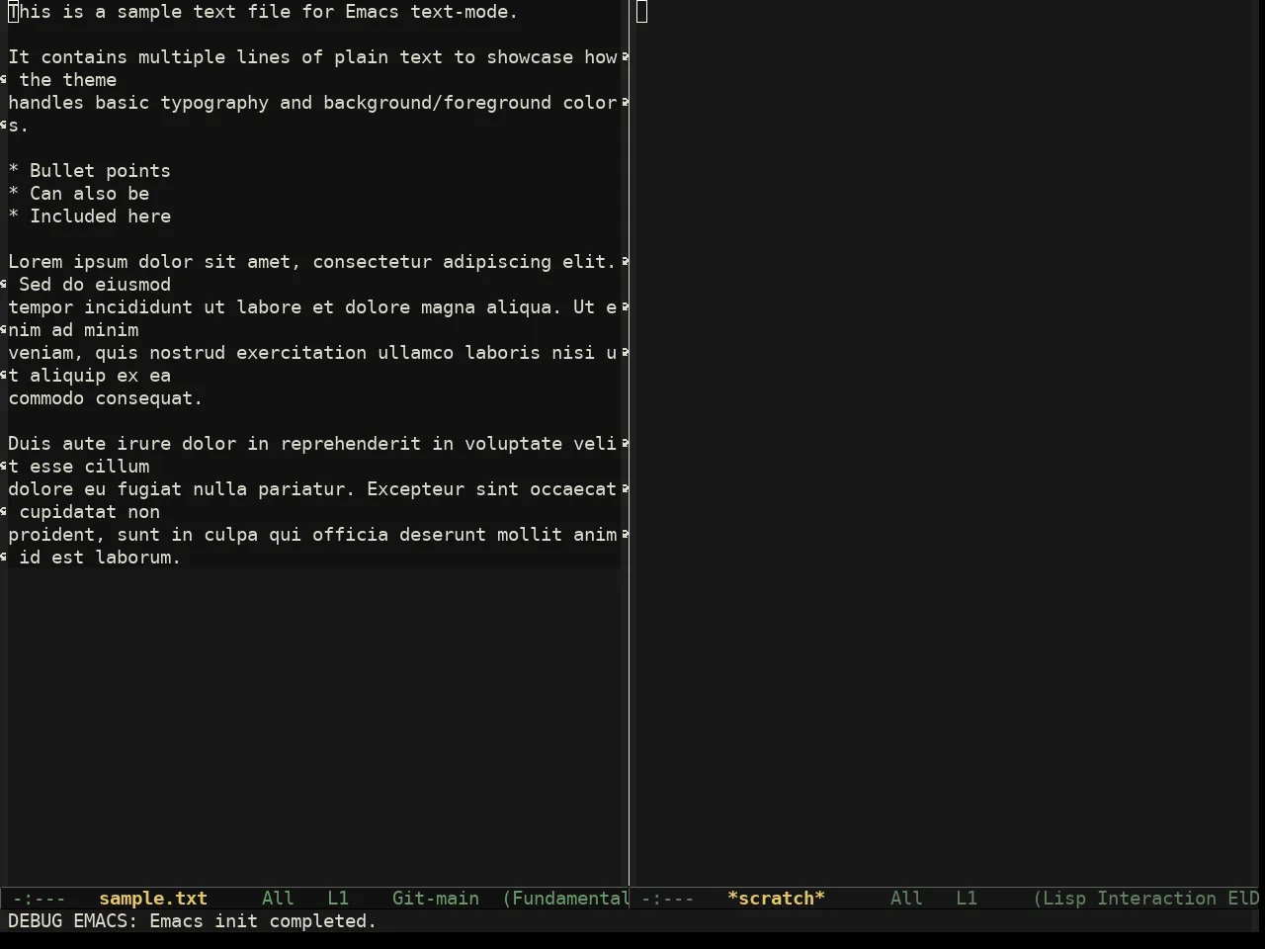This screenshot has height=949, width=1265.
Task: Click the wrapped line 't aliquip ex ea'
Action: tap(89, 376)
